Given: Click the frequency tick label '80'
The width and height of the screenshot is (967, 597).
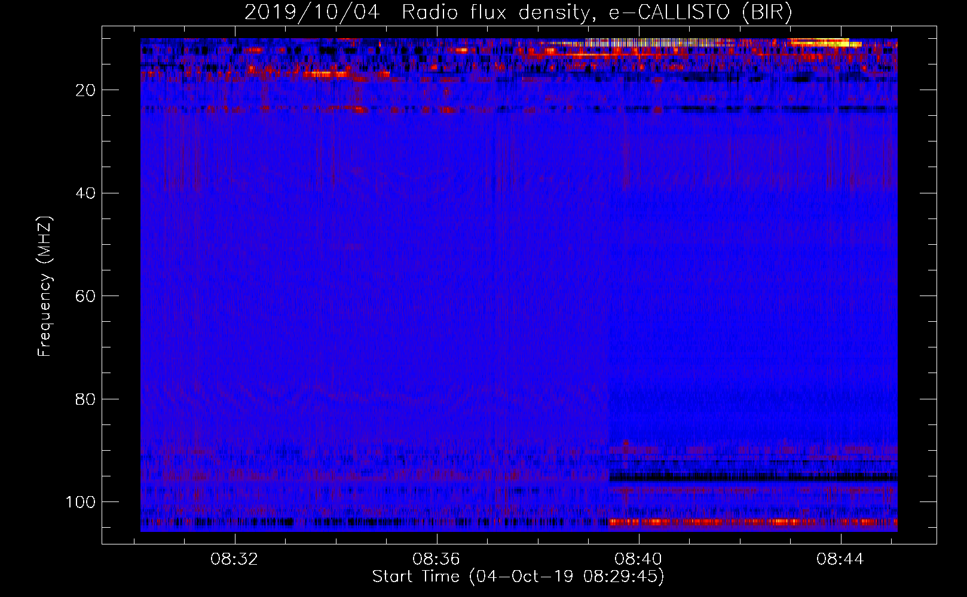Looking at the screenshot, I should (x=85, y=399).
